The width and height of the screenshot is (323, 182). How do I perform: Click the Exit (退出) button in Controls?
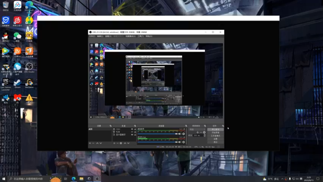point(215,142)
